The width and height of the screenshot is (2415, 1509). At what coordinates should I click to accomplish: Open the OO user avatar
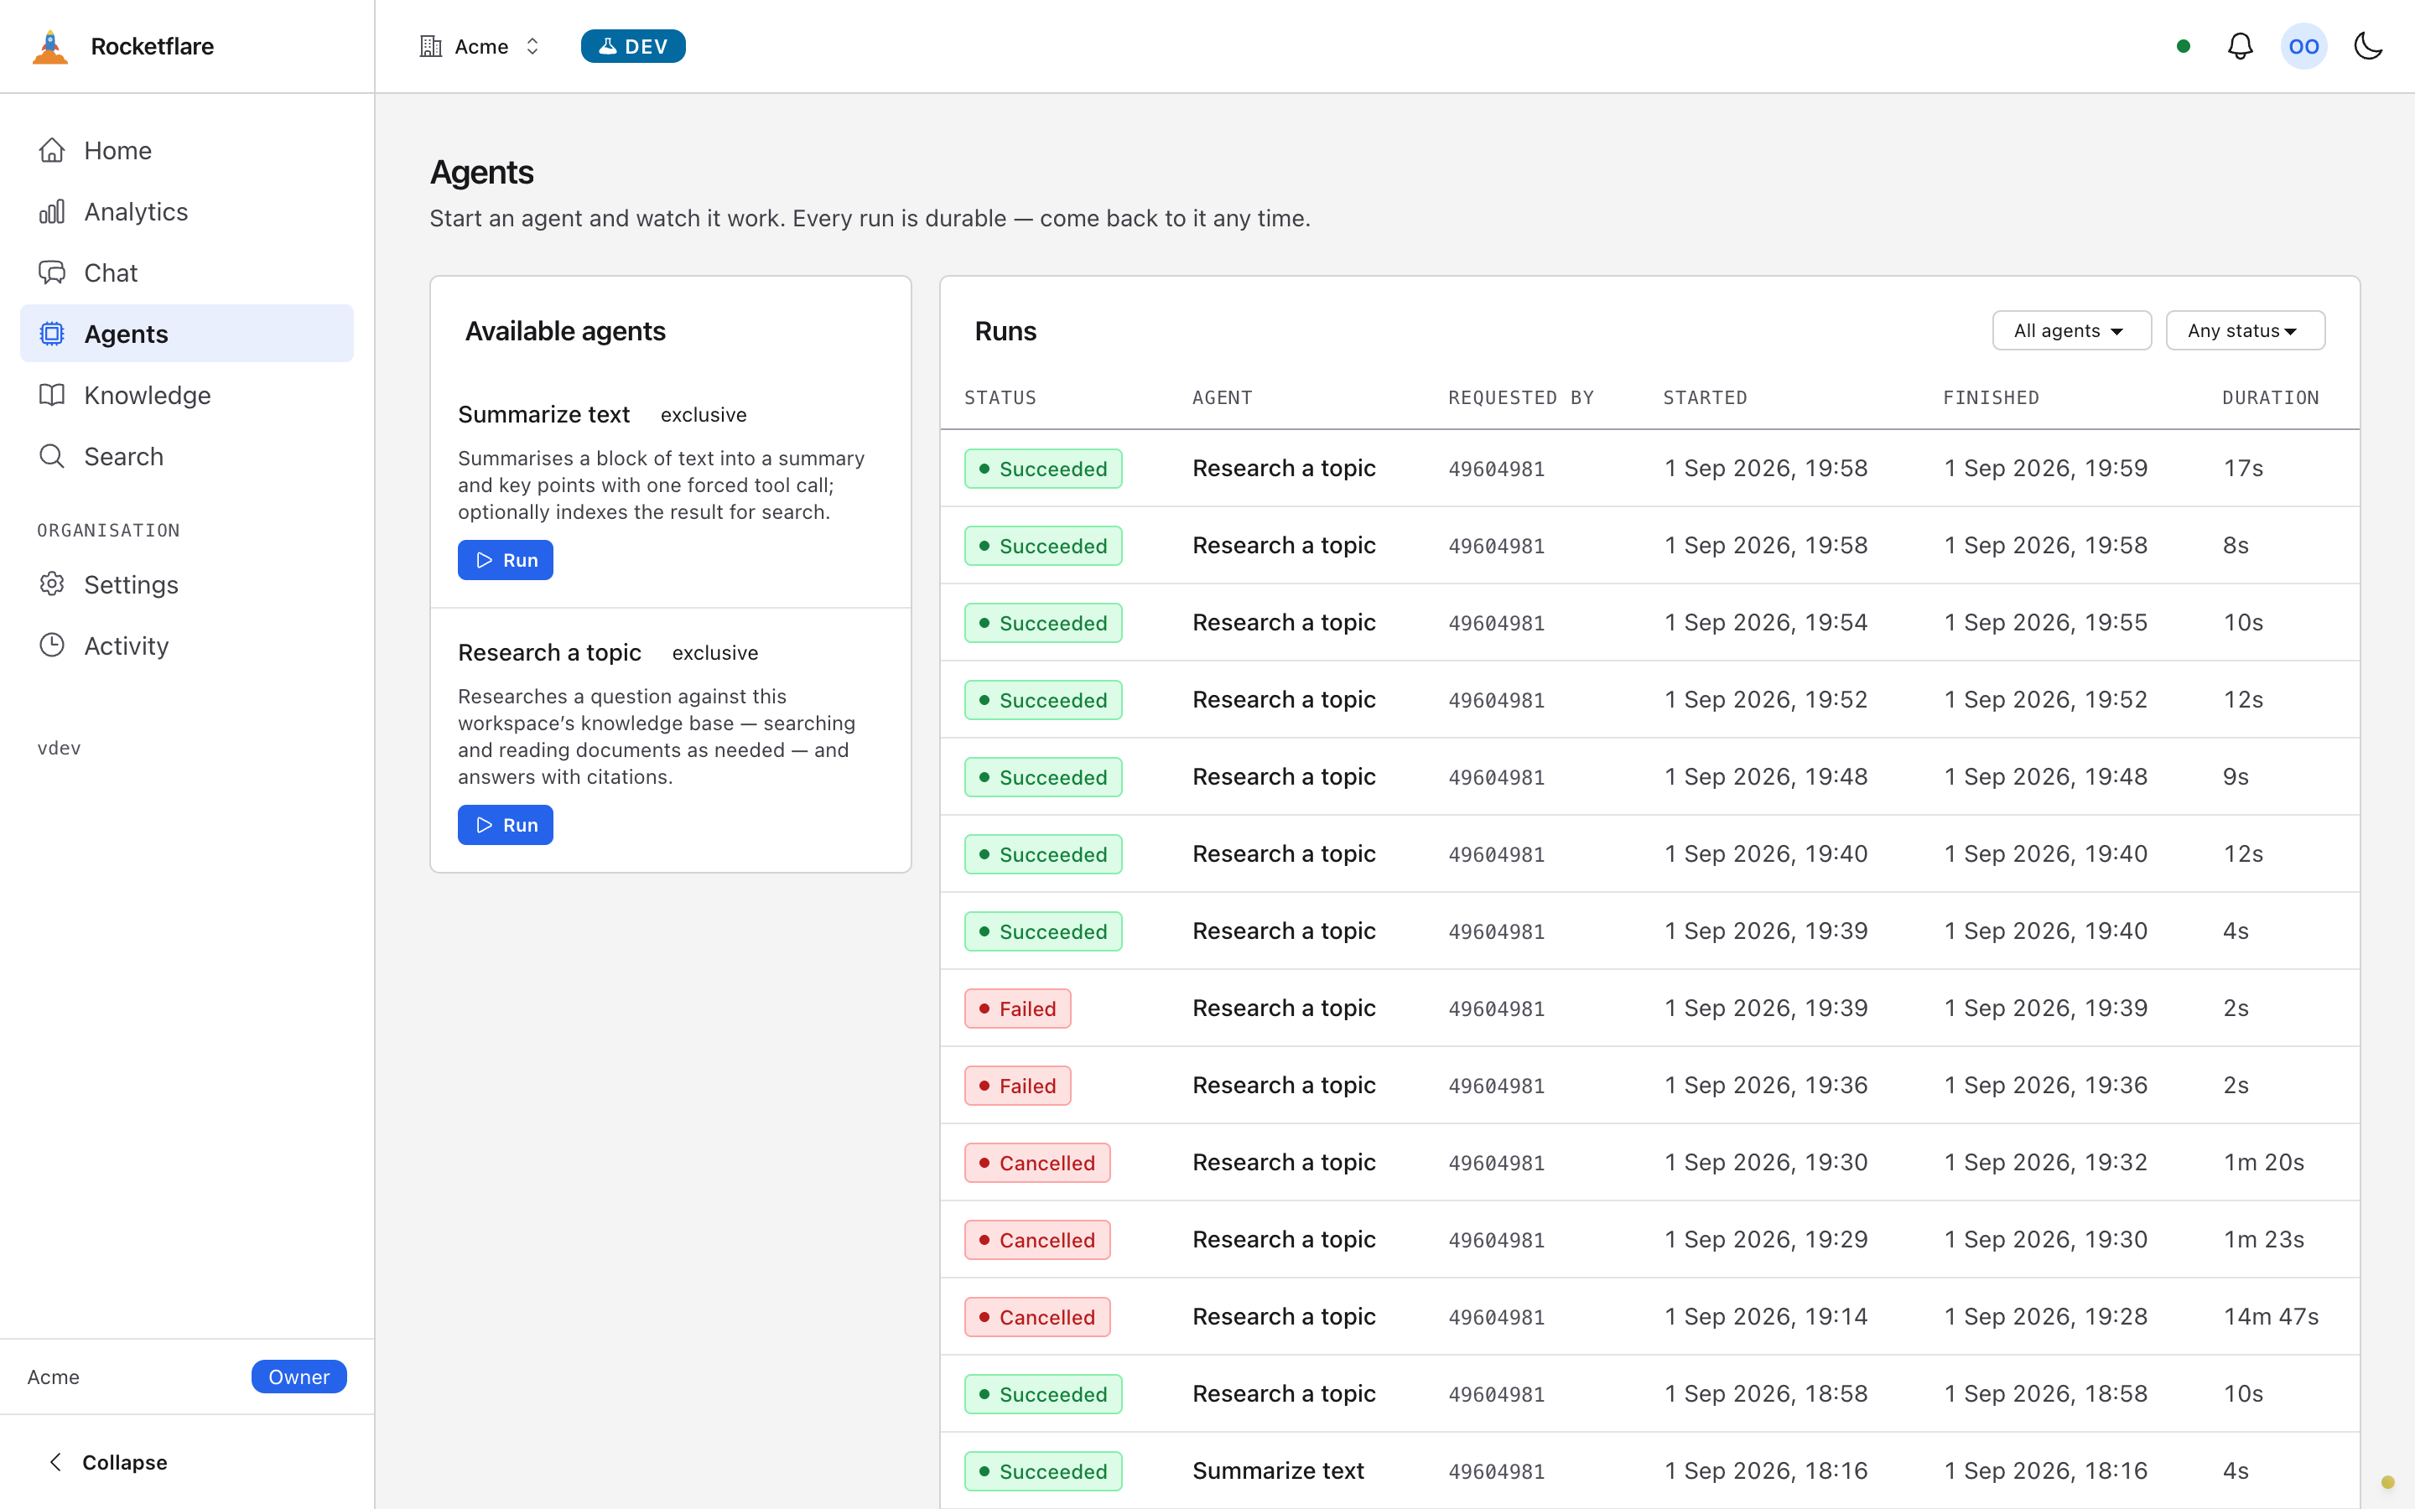pyautogui.click(x=2304, y=47)
